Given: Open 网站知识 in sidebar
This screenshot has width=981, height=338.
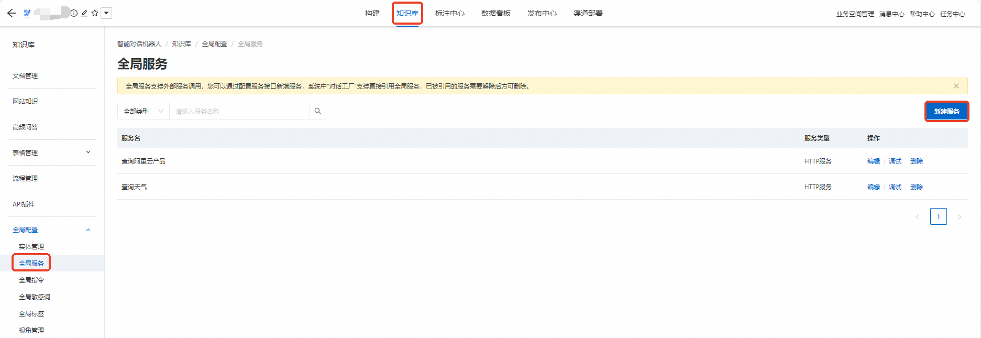Looking at the screenshot, I should [25, 102].
